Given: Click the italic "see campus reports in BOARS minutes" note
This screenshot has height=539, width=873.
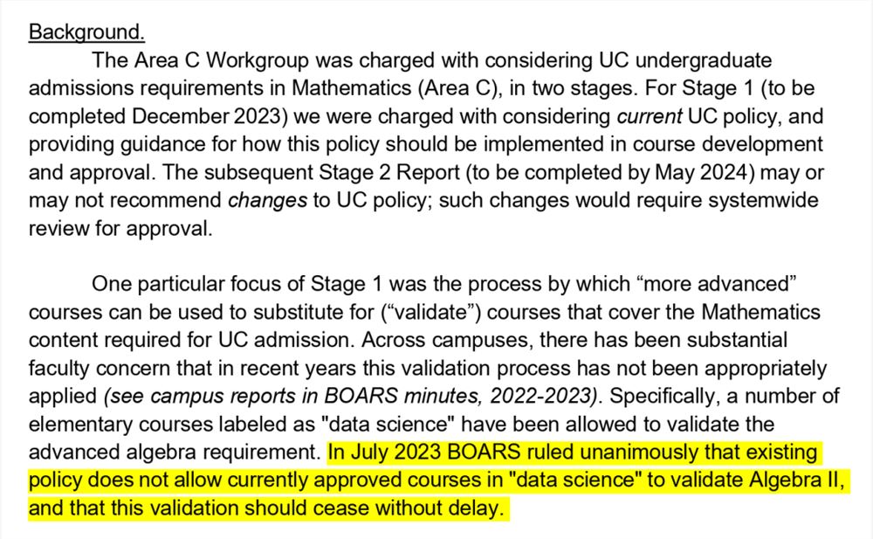Looking at the screenshot, I should pyautogui.click(x=294, y=396).
